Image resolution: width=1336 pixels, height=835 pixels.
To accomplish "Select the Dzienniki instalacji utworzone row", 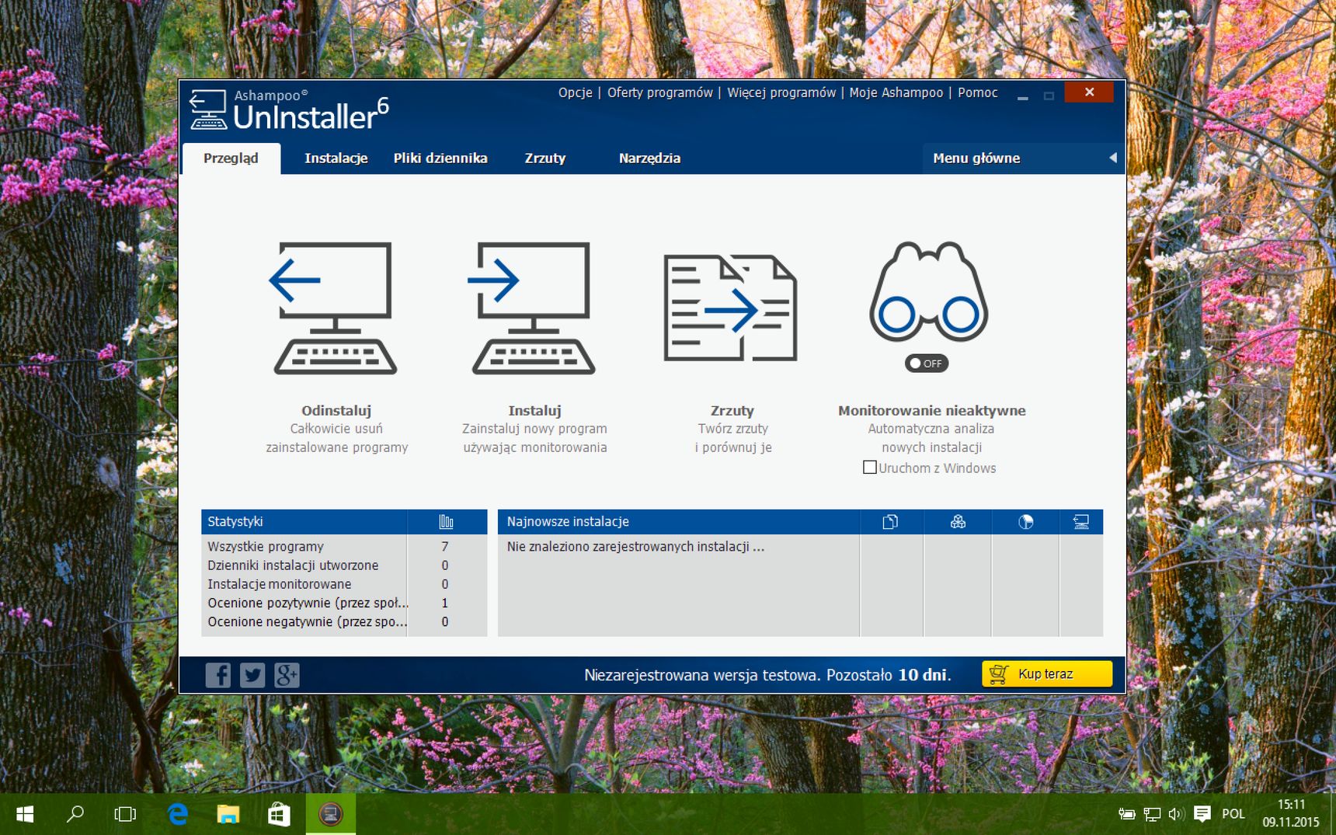I will pos(344,565).
